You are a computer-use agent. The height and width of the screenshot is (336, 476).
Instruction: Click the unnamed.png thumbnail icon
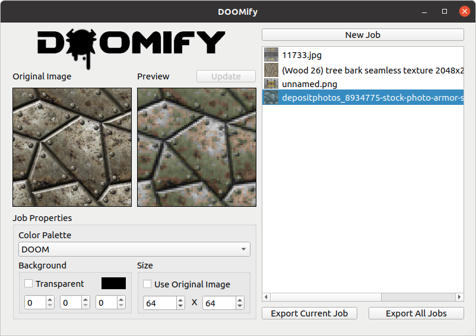(271, 84)
